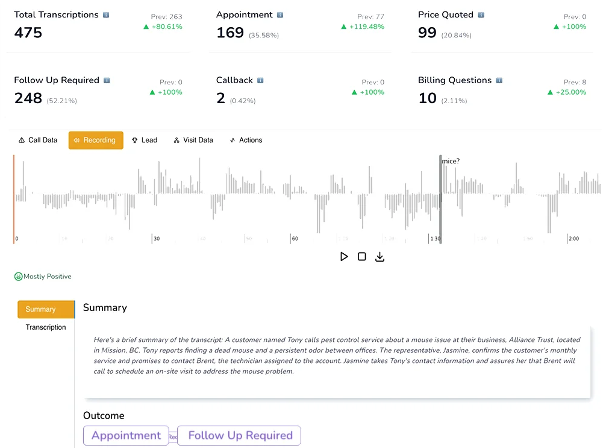Open the Call Data tab

[x=38, y=140]
